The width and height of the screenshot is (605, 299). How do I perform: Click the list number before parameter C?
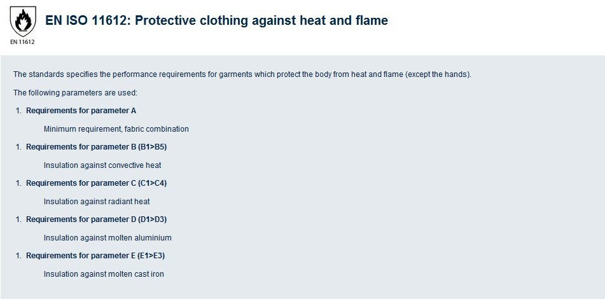18,183
